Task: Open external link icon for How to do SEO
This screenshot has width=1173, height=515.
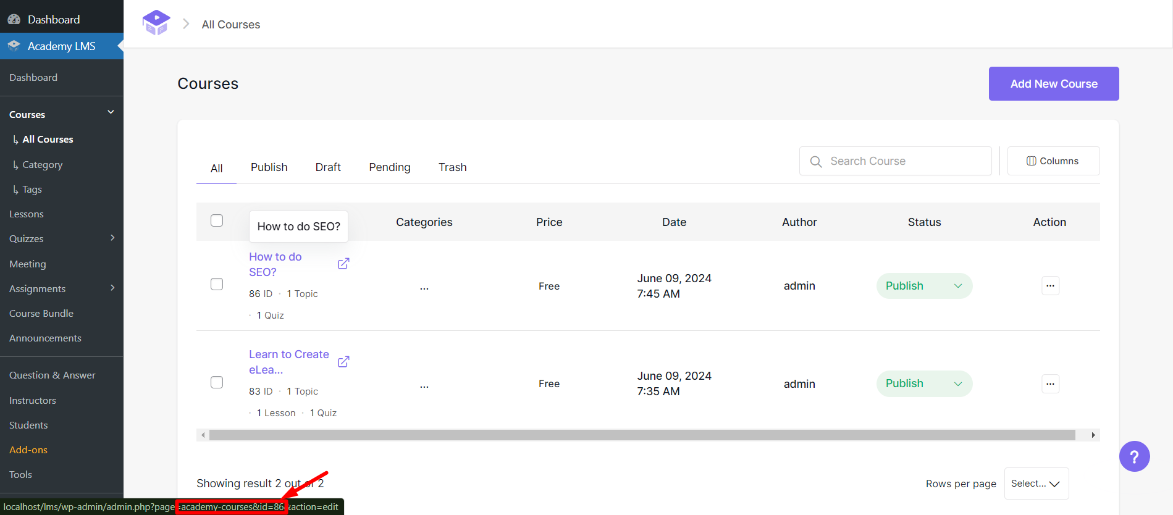Action: pyautogui.click(x=343, y=264)
